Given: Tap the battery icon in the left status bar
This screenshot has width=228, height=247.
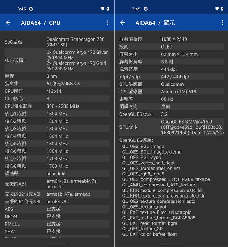Looking at the screenshot, I should coord(108,9).
